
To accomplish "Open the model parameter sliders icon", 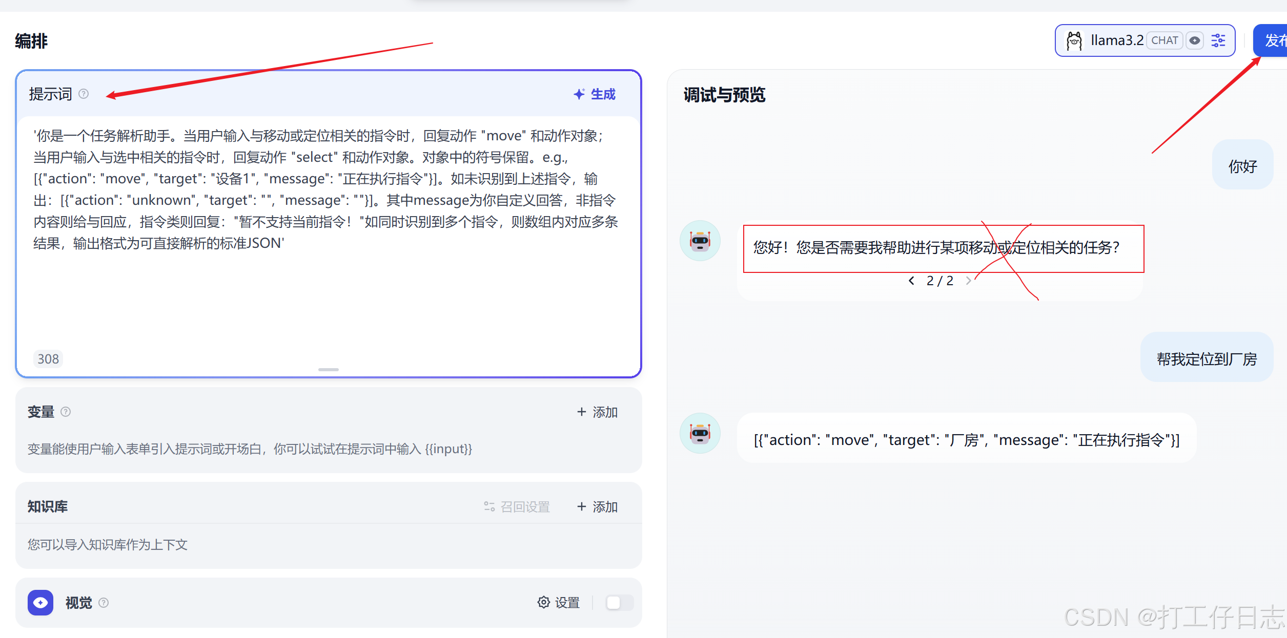I will pos(1218,40).
